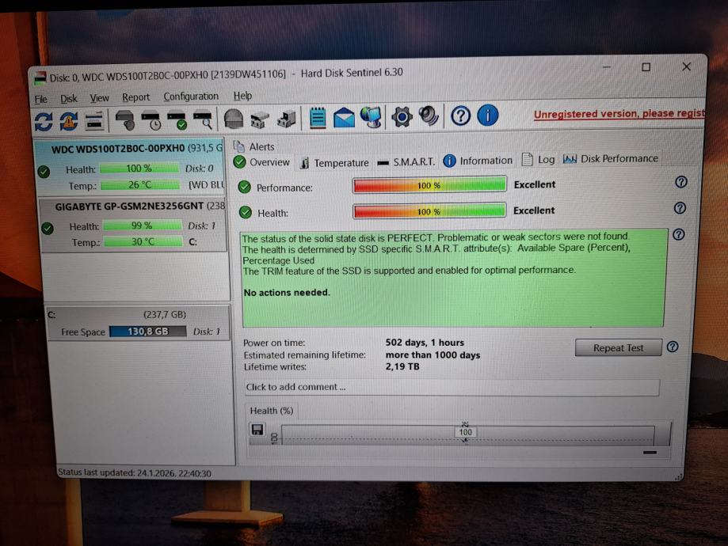The height and width of the screenshot is (546, 728).
Task: Open the View menu
Action: (99, 98)
